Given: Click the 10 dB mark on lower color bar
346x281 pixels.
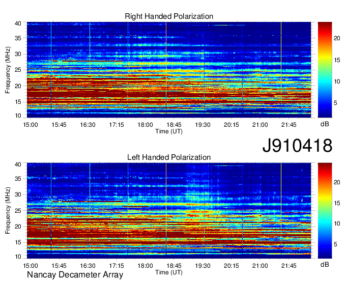Looking at the screenshot, I should click(337, 223).
